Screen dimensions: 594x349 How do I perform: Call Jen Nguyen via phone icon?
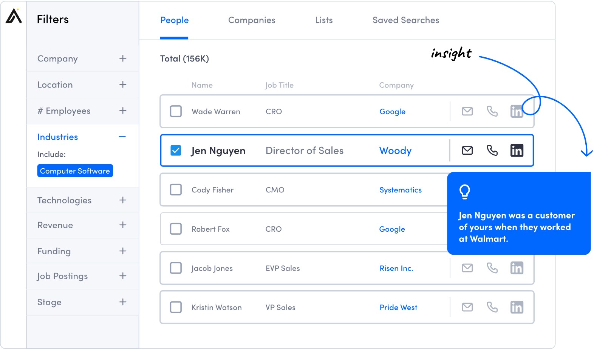tap(492, 151)
